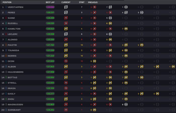Click Magnussen's current soft tyre icon
Screen dimensions: 176x113
click(66, 104)
